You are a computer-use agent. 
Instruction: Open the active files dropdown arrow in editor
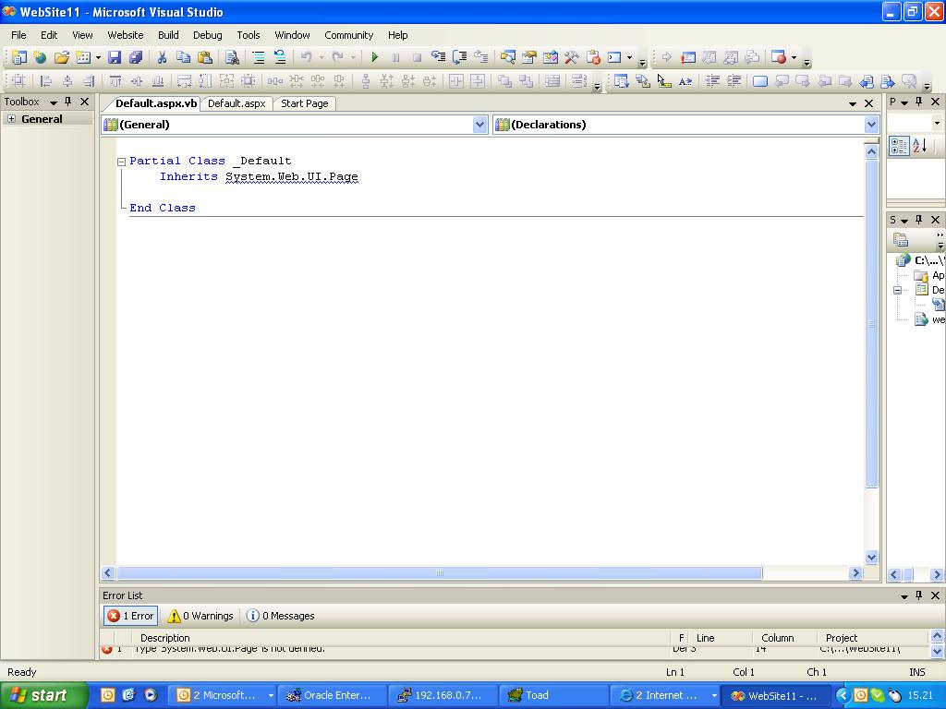click(853, 103)
